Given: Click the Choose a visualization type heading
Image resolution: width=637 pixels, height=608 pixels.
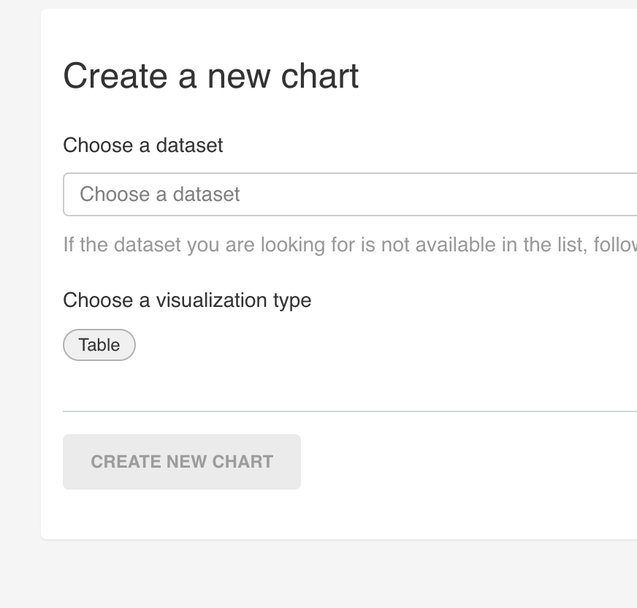Looking at the screenshot, I should pyautogui.click(x=187, y=300).
